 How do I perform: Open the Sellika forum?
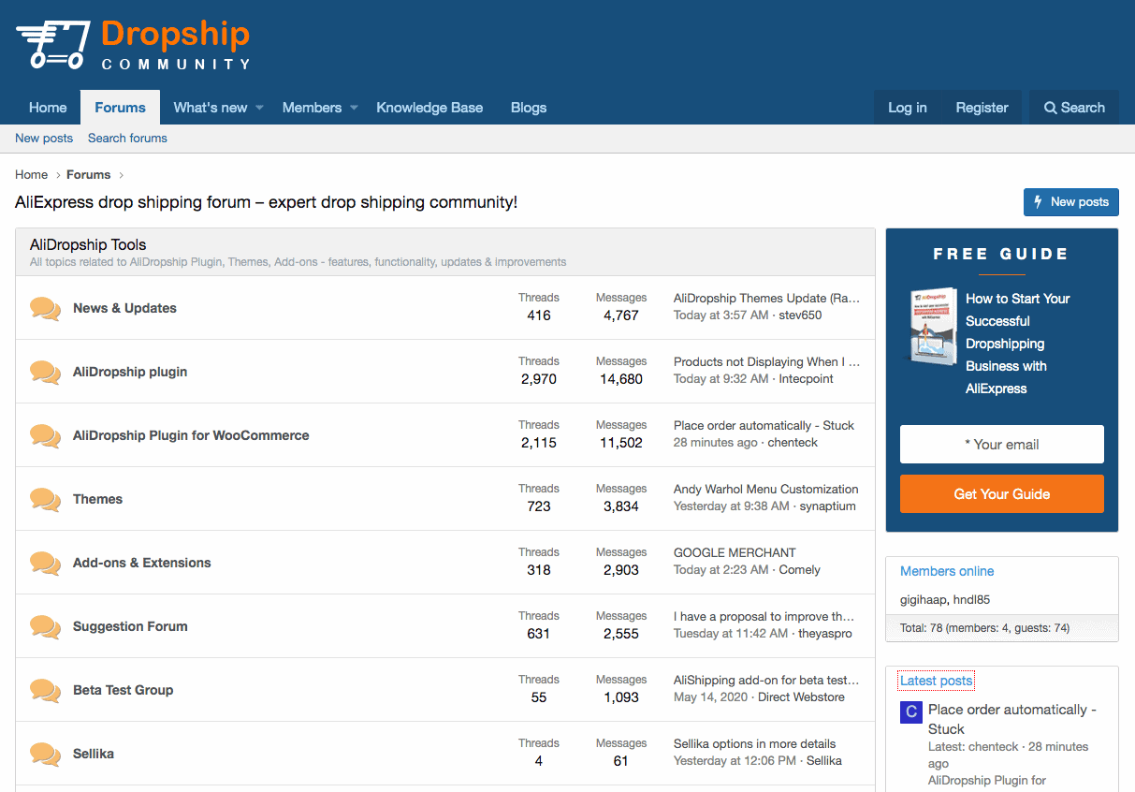pyautogui.click(x=94, y=754)
